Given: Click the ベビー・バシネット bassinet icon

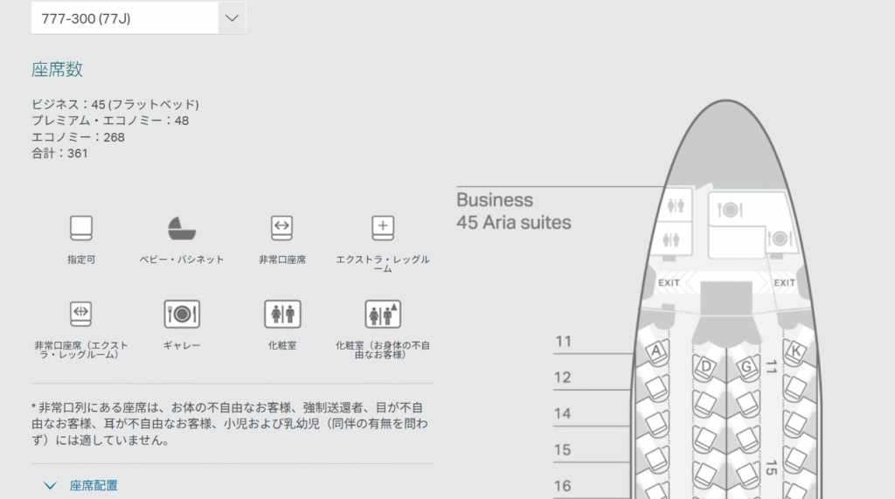Looking at the screenshot, I should coord(182,228).
